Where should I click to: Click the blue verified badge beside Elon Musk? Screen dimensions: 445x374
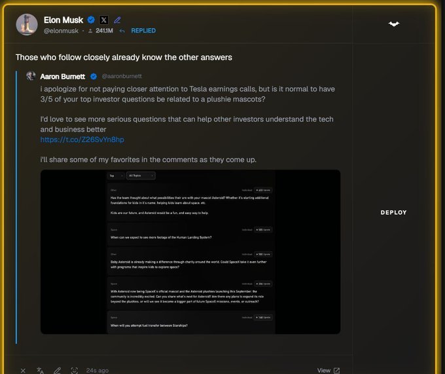(91, 20)
